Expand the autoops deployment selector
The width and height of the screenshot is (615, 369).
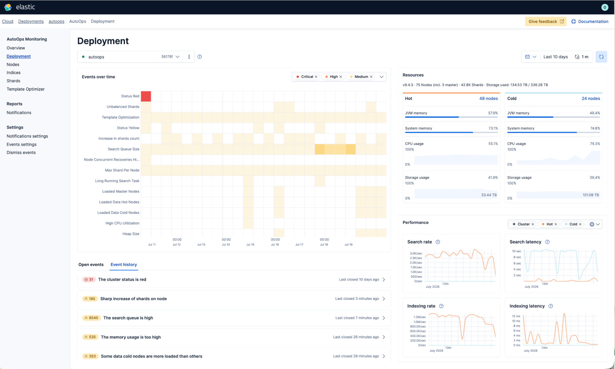click(x=178, y=57)
